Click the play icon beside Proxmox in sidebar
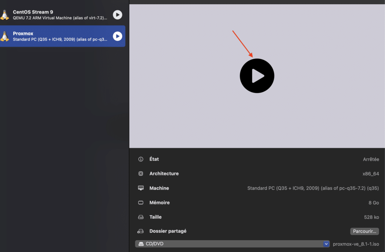The width and height of the screenshot is (385, 252). [x=117, y=36]
